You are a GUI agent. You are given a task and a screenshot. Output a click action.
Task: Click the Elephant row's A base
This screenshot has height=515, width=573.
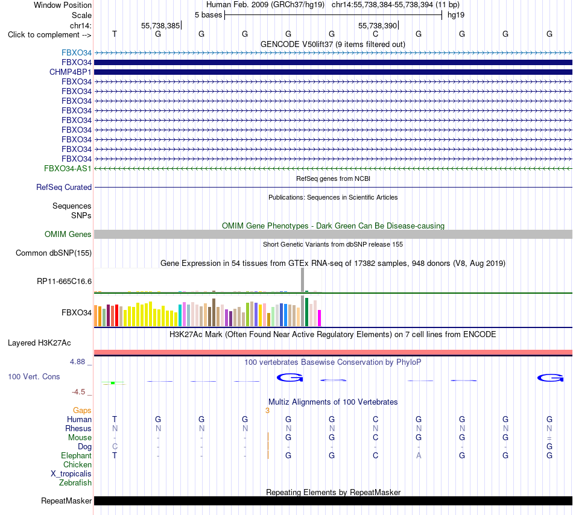419,455
